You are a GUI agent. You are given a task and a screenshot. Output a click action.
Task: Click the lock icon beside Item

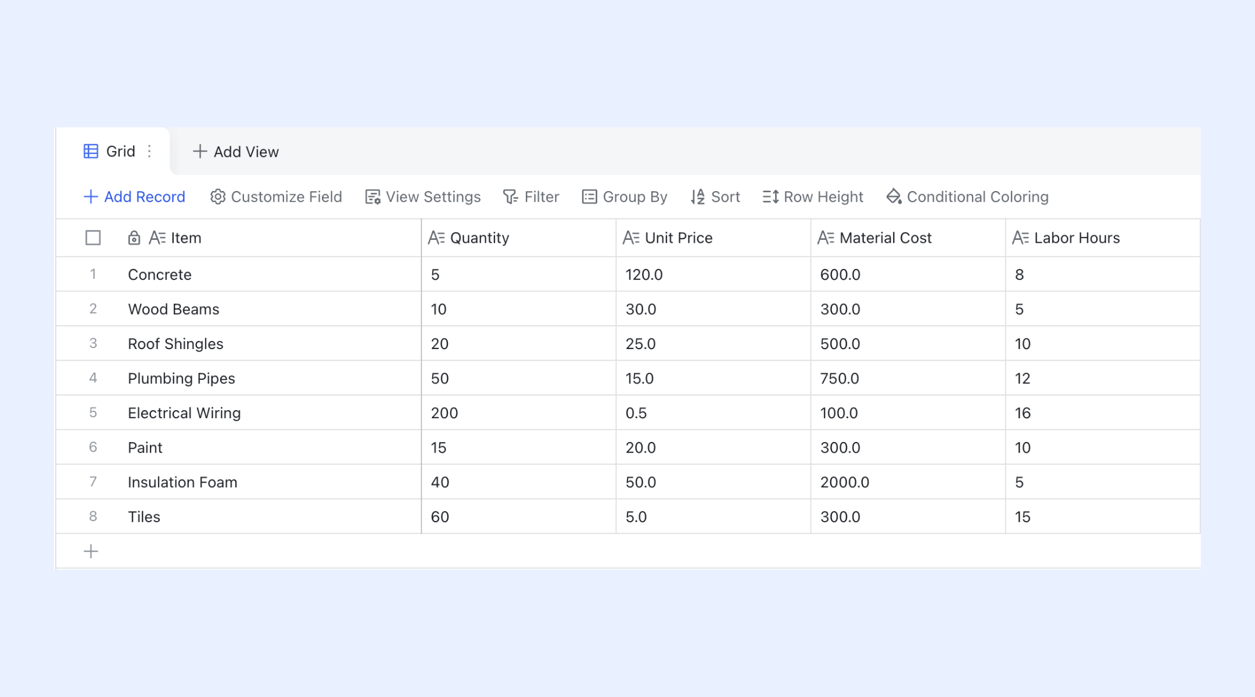[134, 238]
